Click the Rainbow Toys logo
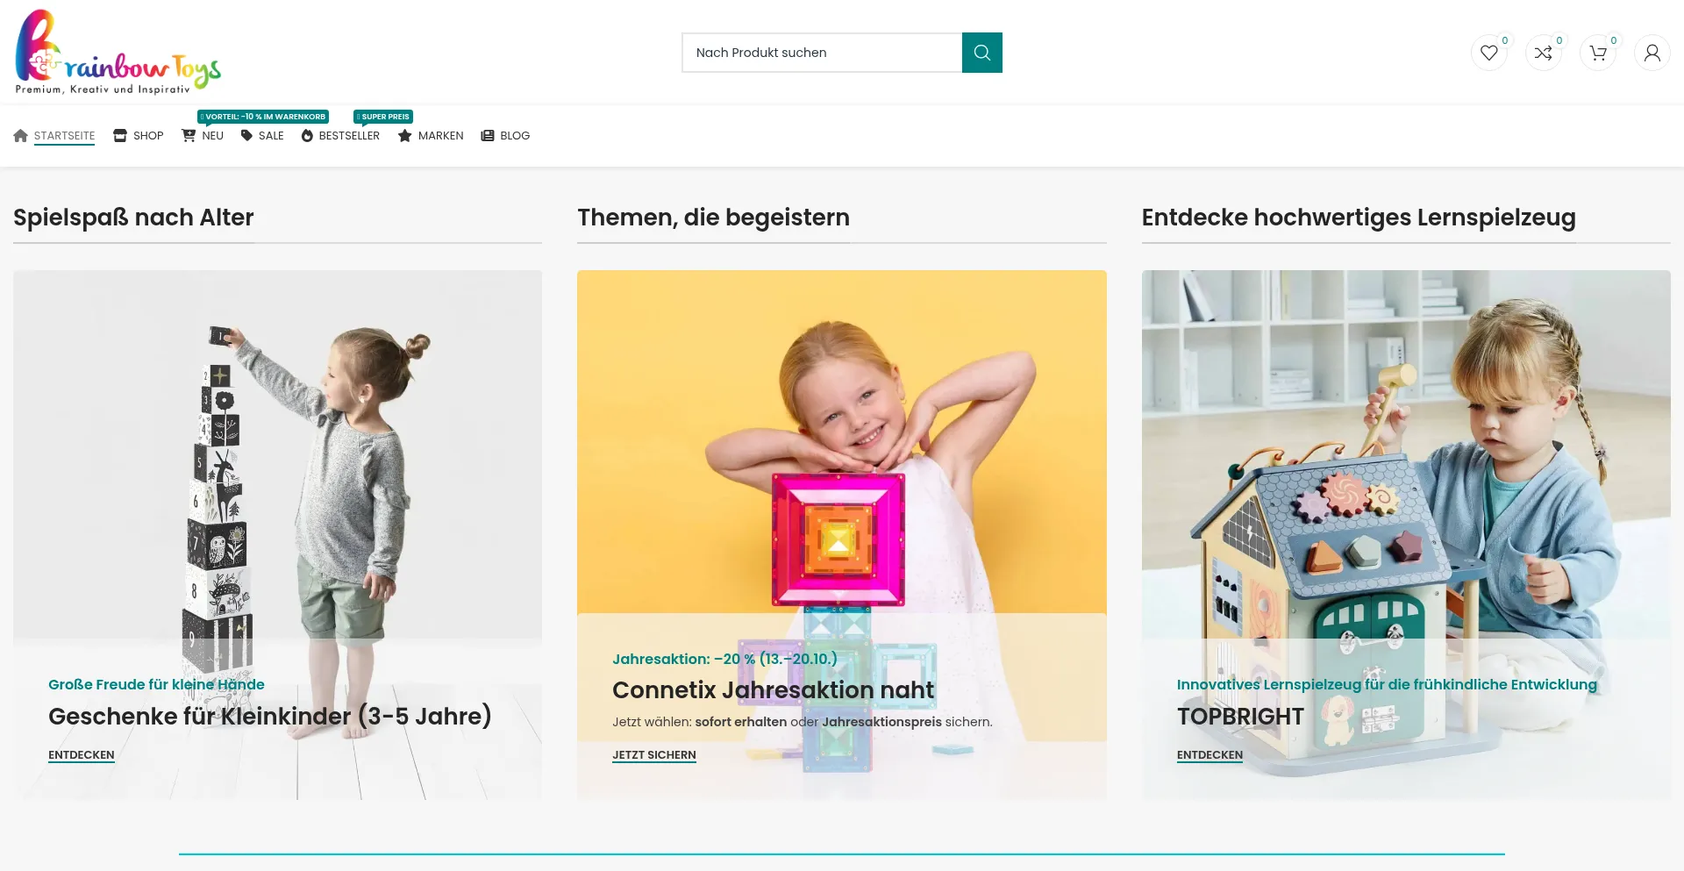Image resolution: width=1684 pixels, height=871 pixels. (x=118, y=52)
